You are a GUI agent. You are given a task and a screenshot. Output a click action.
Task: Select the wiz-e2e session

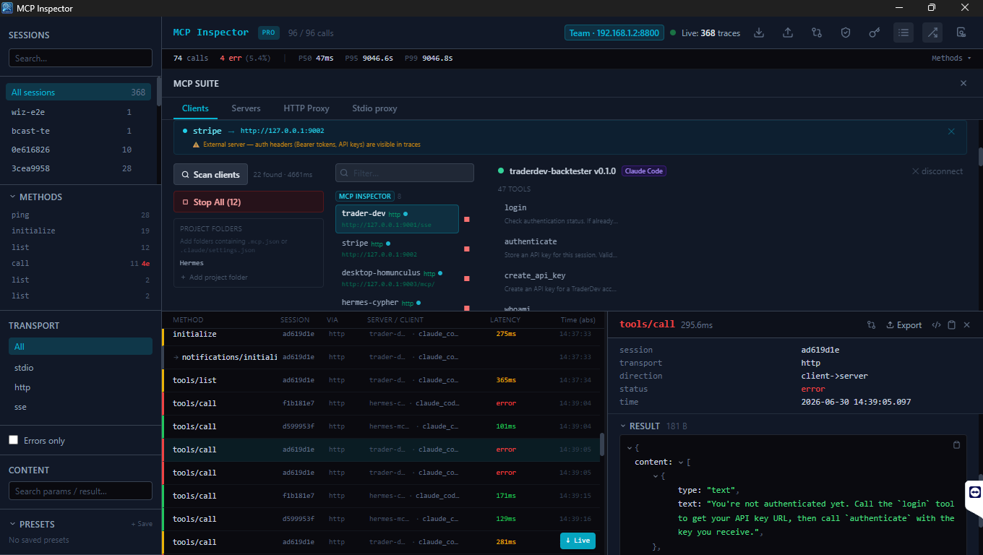(x=78, y=112)
